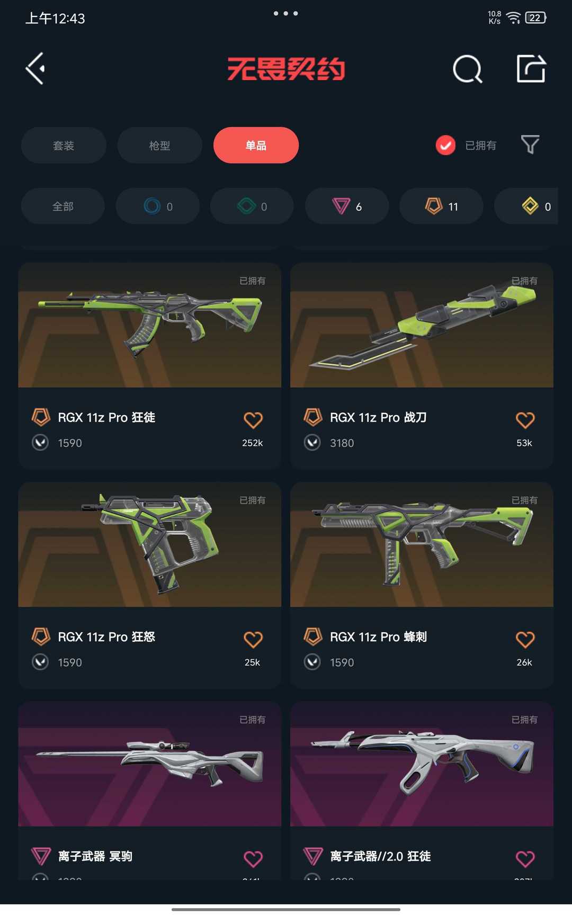Screen dimensions: 572x915
Task: Open the filter funnel icon
Action: pyautogui.click(x=530, y=145)
